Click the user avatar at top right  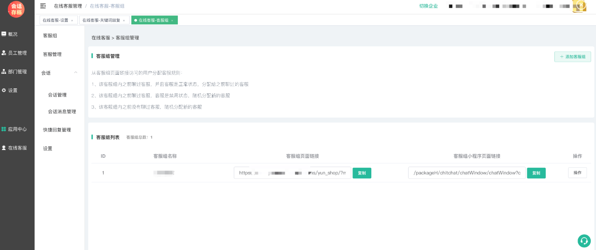[579, 6]
